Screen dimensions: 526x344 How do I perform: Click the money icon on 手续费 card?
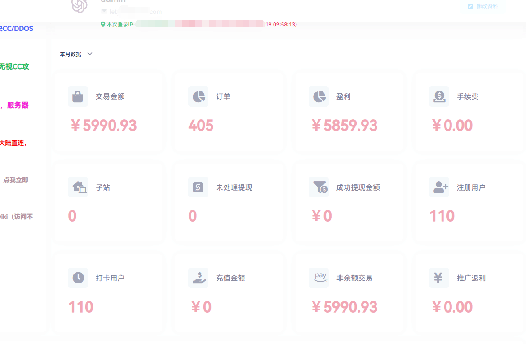tap(439, 96)
